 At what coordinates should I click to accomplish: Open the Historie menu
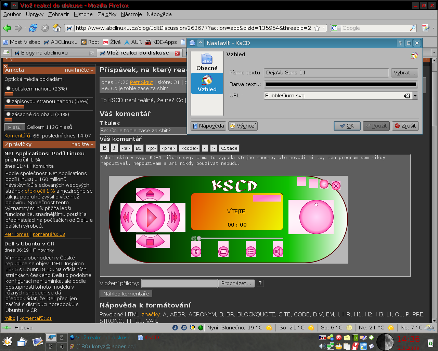click(83, 14)
